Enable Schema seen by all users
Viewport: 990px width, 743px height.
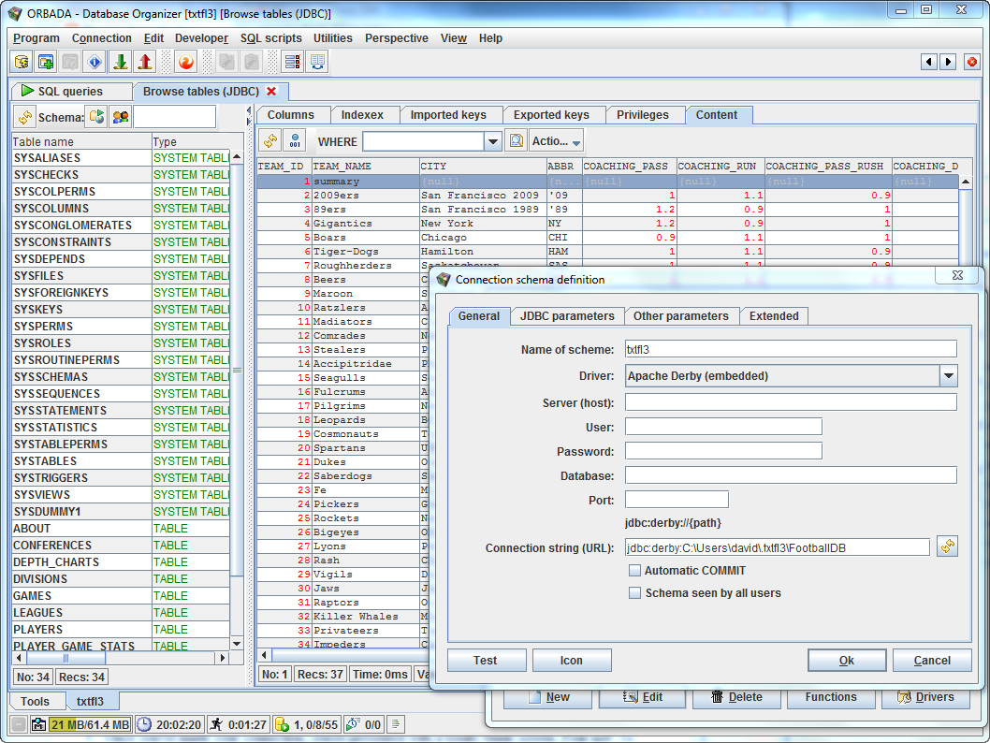pos(635,591)
